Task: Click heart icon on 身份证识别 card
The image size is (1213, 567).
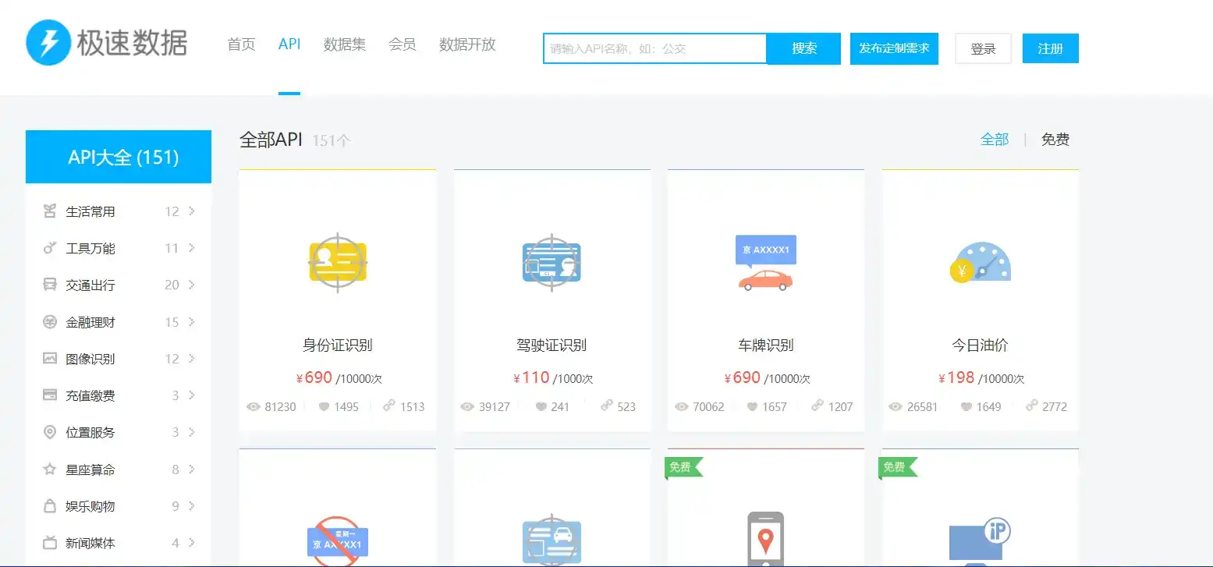Action: [324, 406]
